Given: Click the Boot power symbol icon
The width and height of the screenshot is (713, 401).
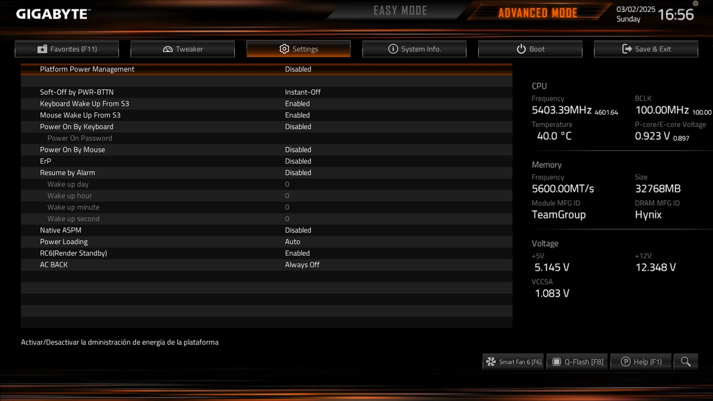Looking at the screenshot, I should coord(521,49).
